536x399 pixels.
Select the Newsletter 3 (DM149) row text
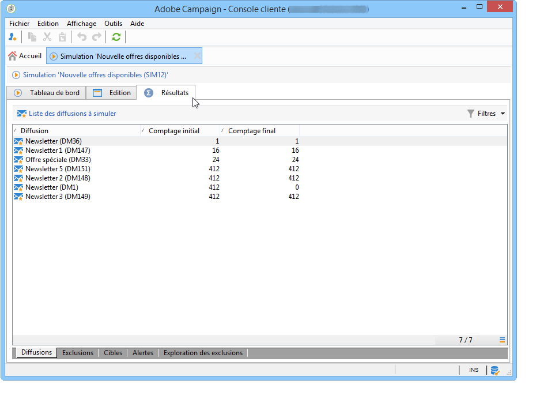(58, 197)
